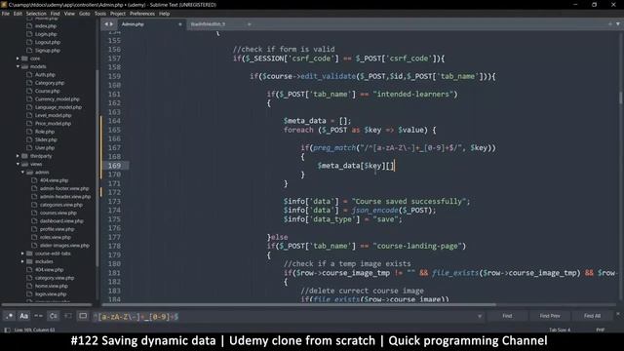This screenshot has width=624, height=351.
Task: Open the Edit menu
Action: [x=18, y=14]
